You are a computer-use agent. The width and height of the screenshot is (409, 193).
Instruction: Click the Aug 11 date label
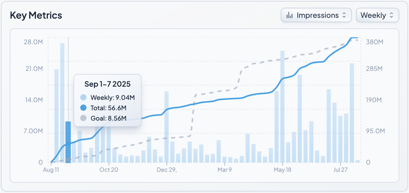(x=51, y=170)
